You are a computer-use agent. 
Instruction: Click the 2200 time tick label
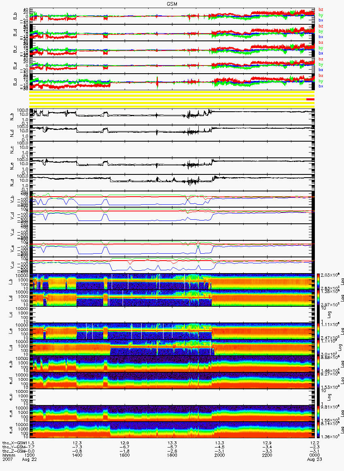(x=267, y=455)
